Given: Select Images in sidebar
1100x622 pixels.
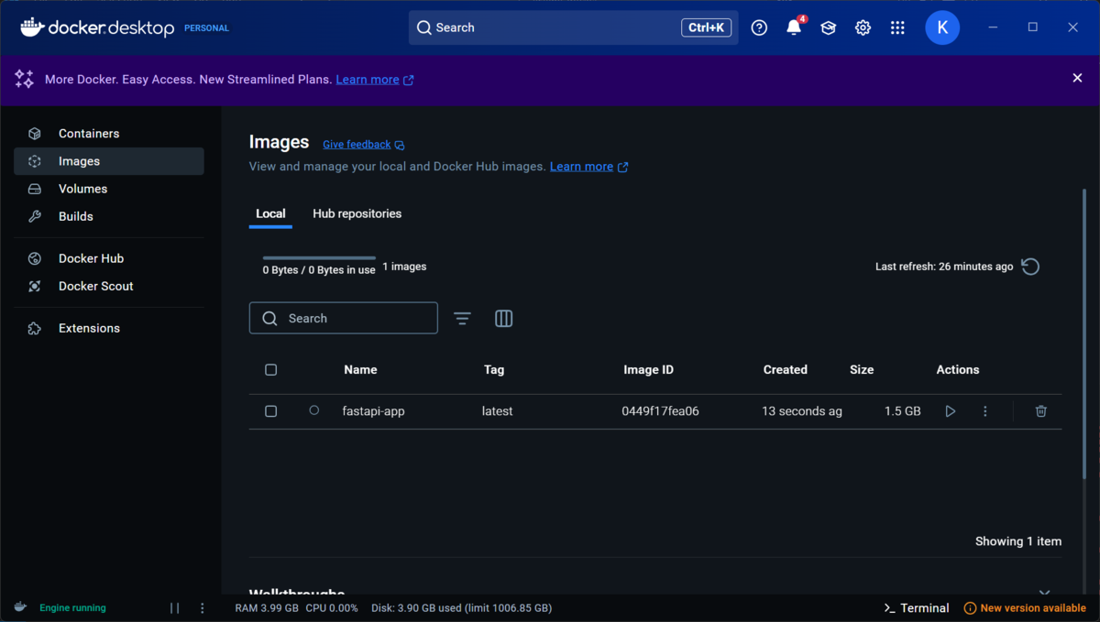Looking at the screenshot, I should coord(109,161).
